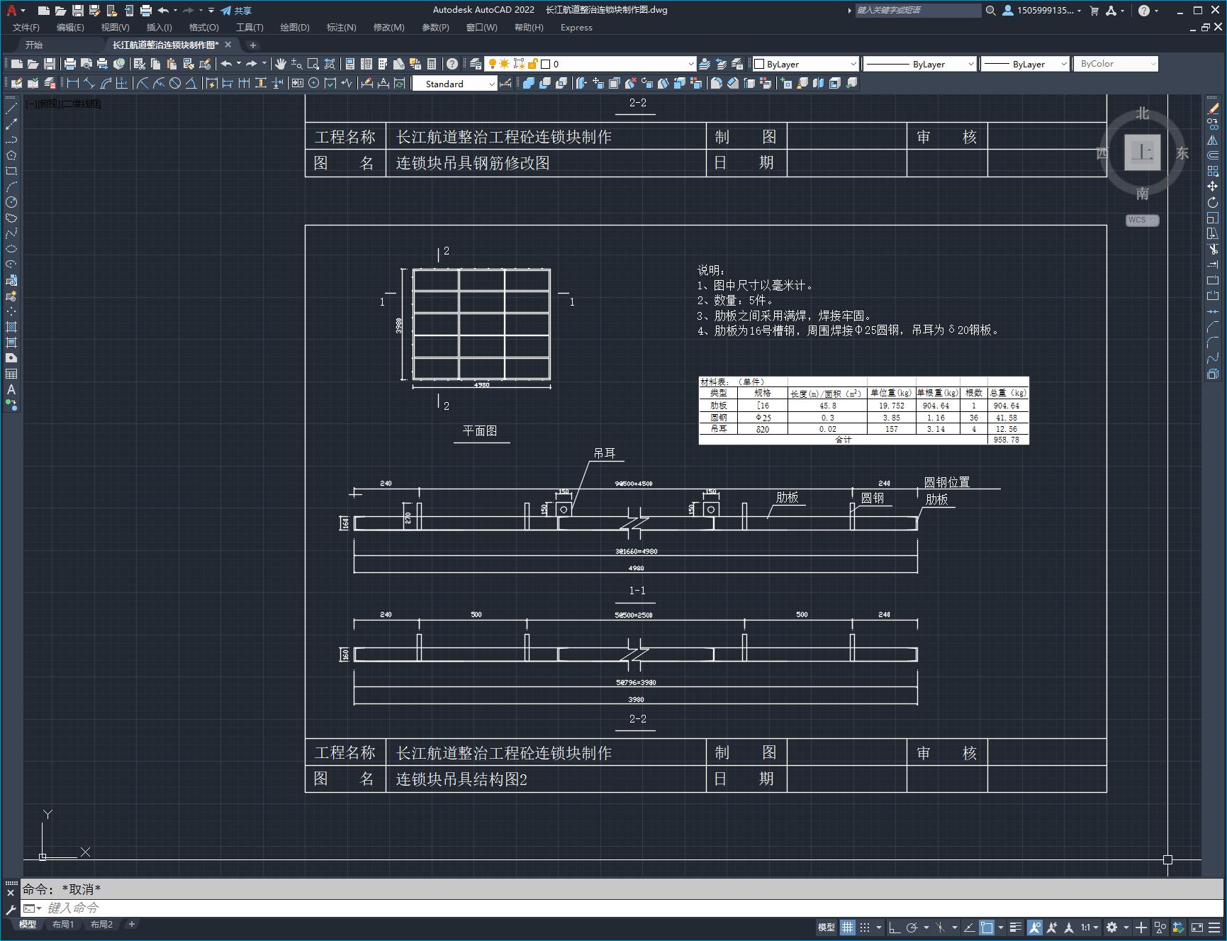Select the Move tool in modify toolbar
Screen dimensions: 1227x941
point(1213,186)
